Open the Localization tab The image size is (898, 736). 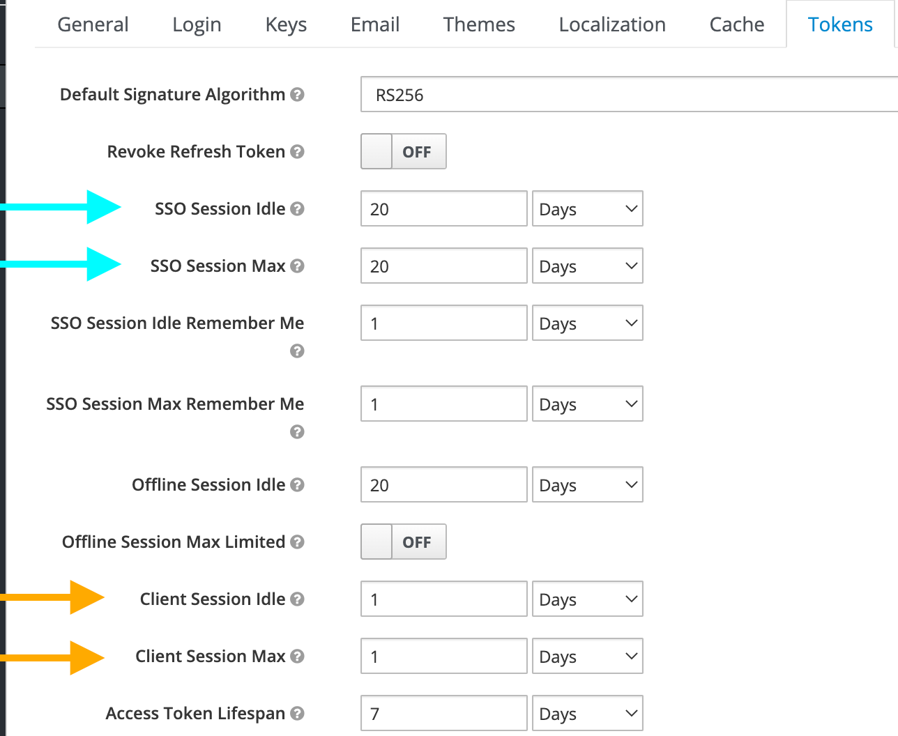pyautogui.click(x=612, y=25)
